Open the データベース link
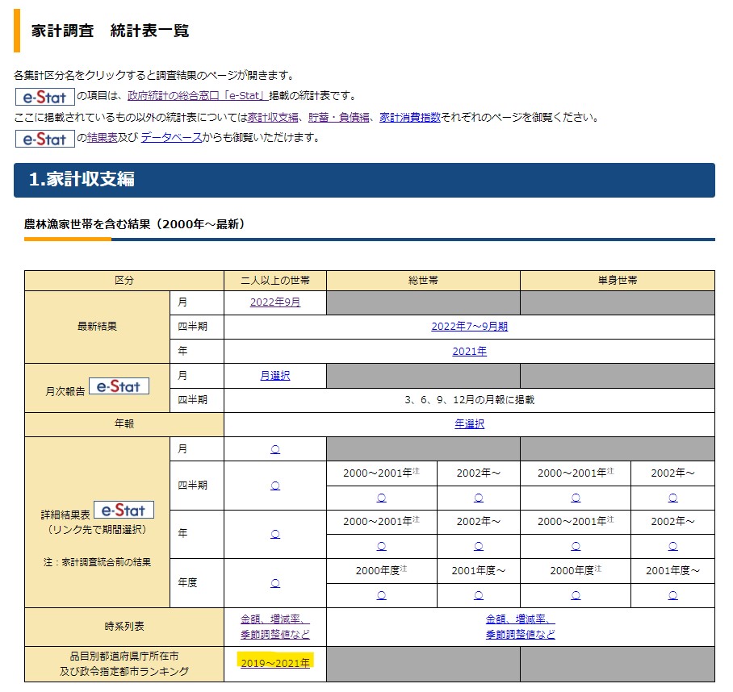This screenshot has width=733, height=692. 171,138
